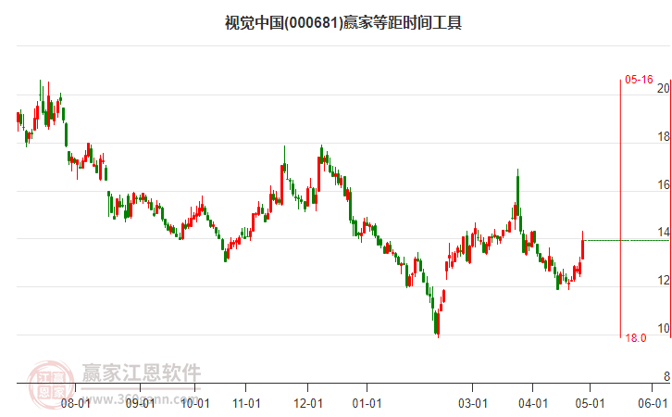Image resolution: width=672 pixels, height=417 pixels.
Task: Select the 05-01 date label
Action: (590, 404)
